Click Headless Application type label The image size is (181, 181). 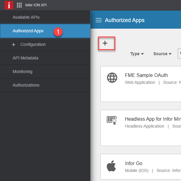pyautogui.click(x=144, y=126)
